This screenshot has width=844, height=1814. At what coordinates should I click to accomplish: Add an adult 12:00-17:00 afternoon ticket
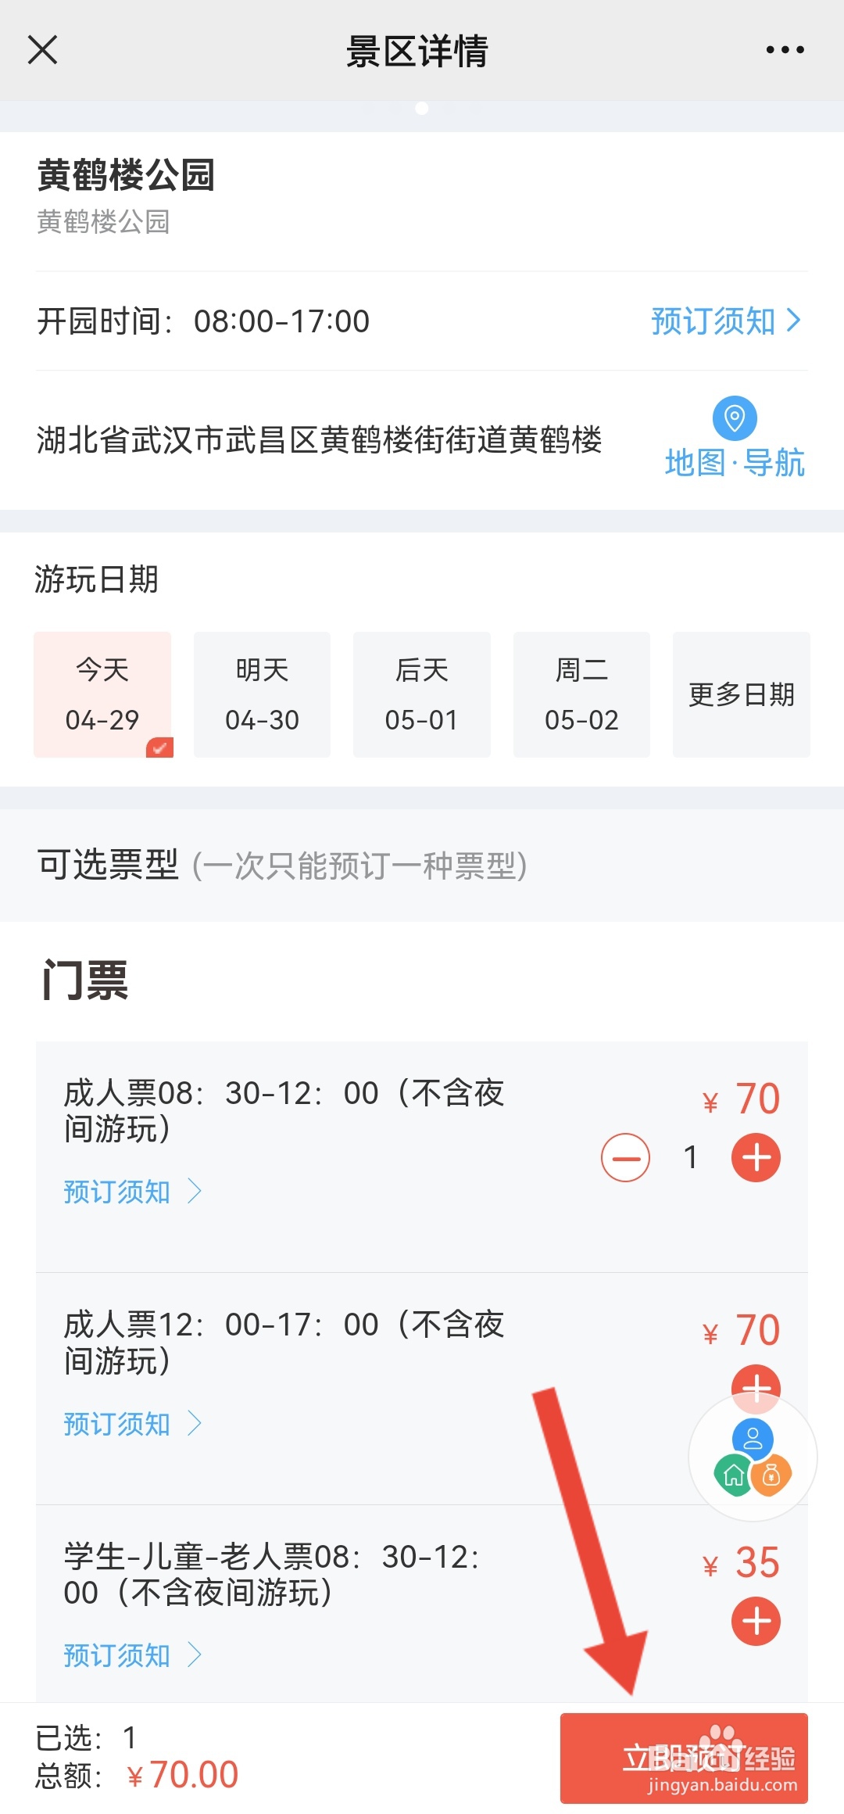coord(756,1381)
